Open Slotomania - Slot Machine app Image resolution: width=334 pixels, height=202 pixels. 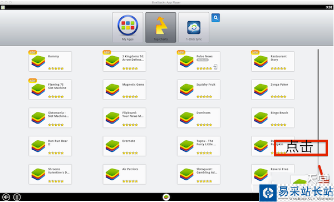coord(50,118)
